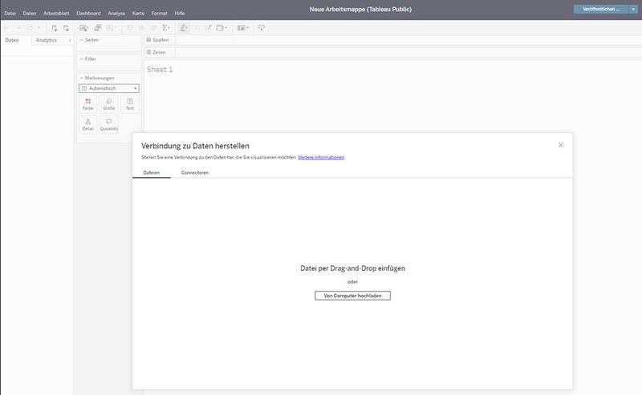Screen dimensions: 642x395
Task: Click the Größe marks card button
Action: (x=108, y=104)
